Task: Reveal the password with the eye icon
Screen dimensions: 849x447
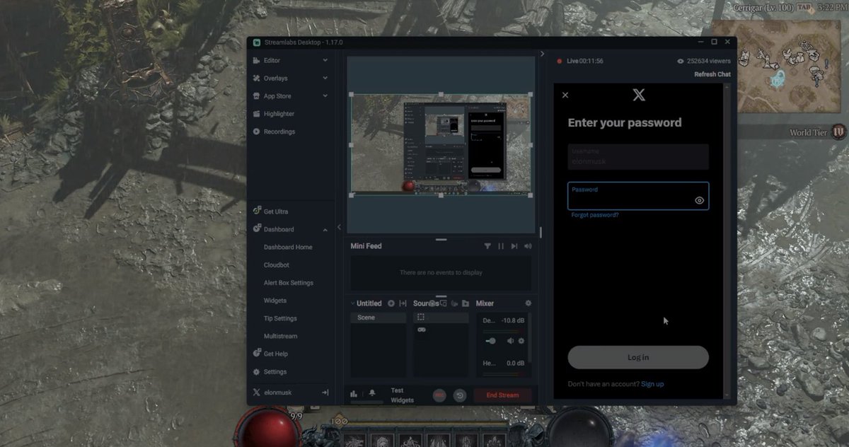Action: [699, 200]
